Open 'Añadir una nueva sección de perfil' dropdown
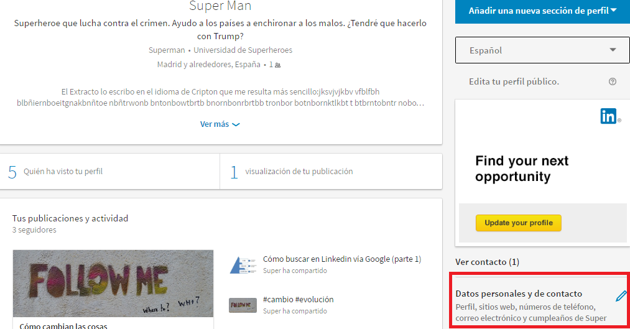The image size is (630, 329). [x=542, y=11]
